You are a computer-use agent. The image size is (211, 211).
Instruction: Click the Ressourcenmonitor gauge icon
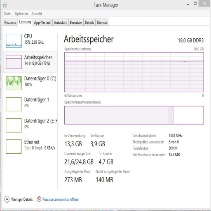click(x=39, y=199)
